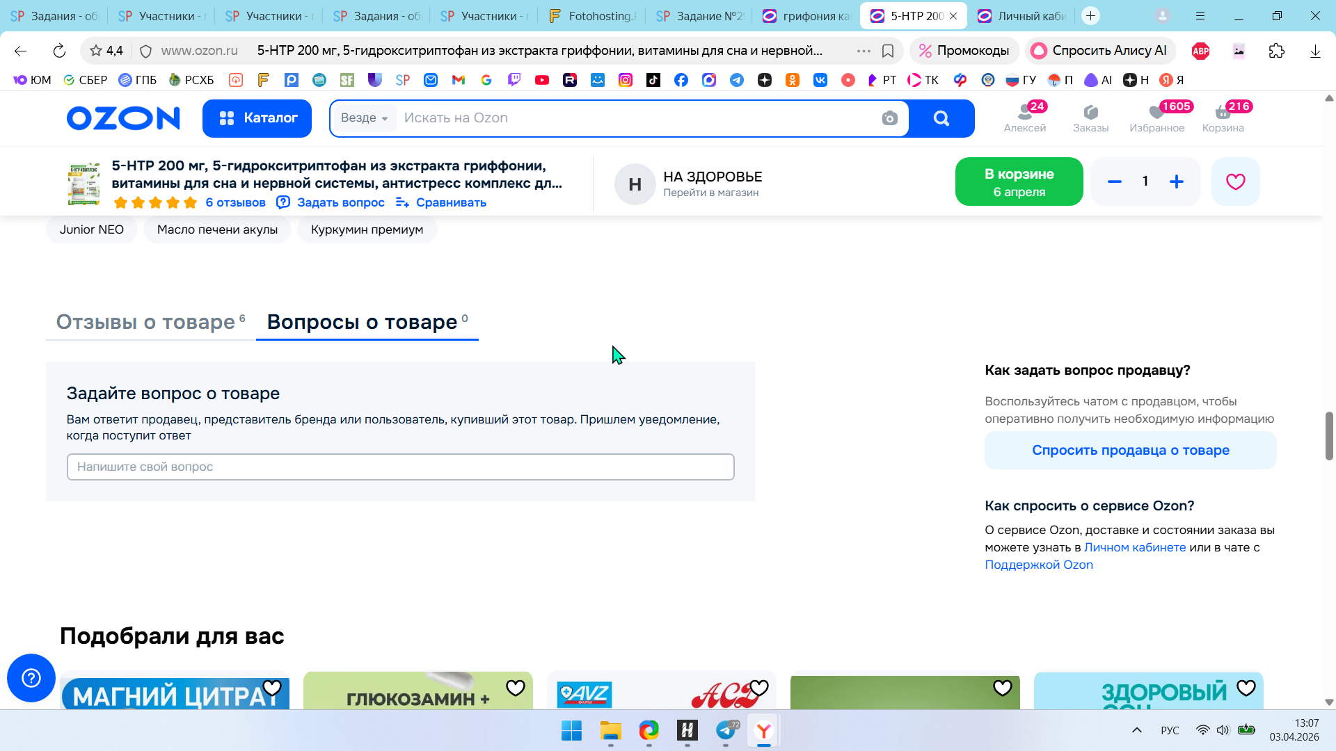Open the Заказы orders icon
This screenshot has width=1336, height=751.
tap(1090, 118)
